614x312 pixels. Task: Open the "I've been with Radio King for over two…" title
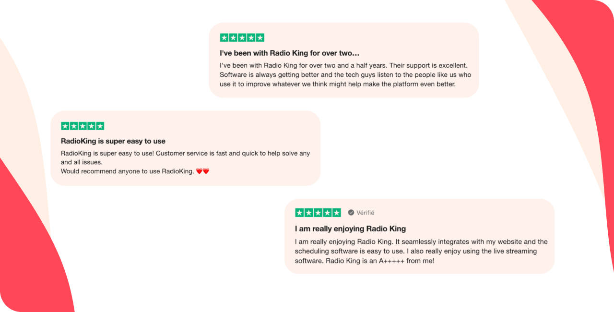289,53
